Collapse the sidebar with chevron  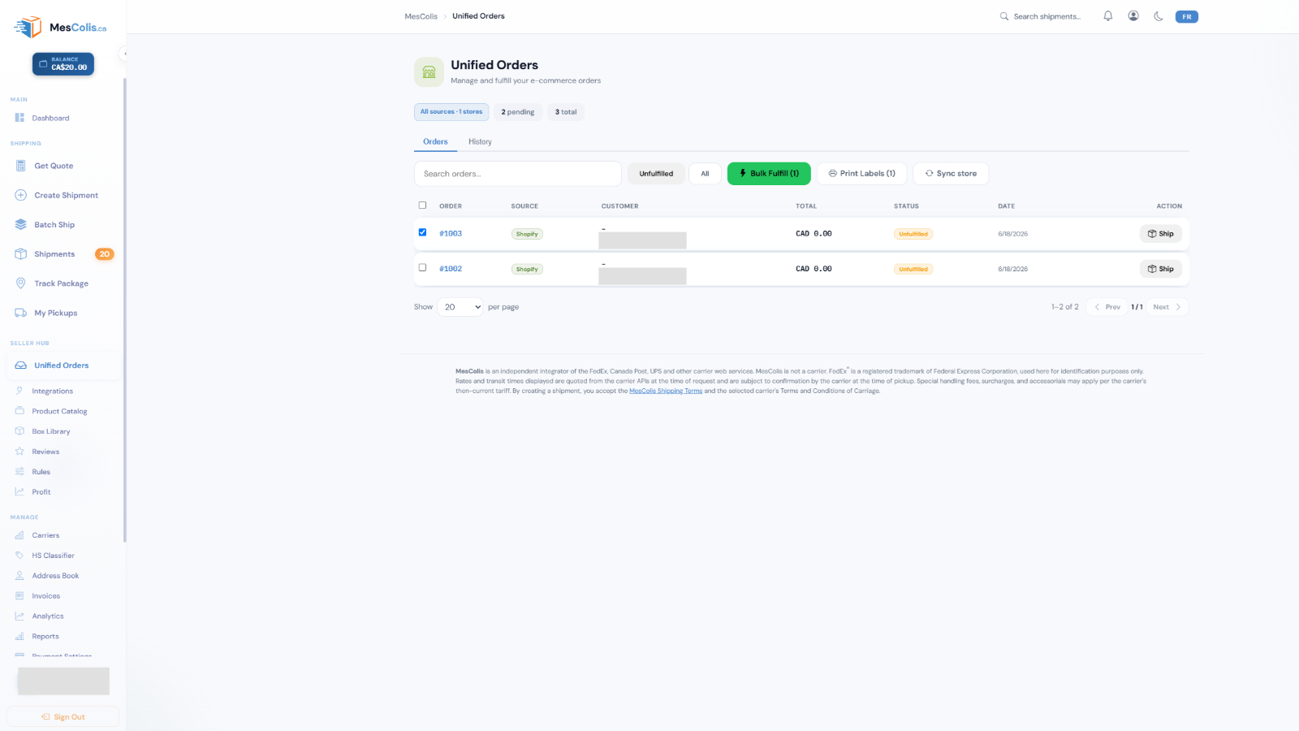pos(125,54)
